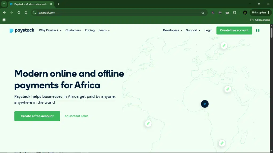This screenshot has width=273, height=153.
Task: Expand the Why Paystack dropdown
Action: tap(50, 30)
